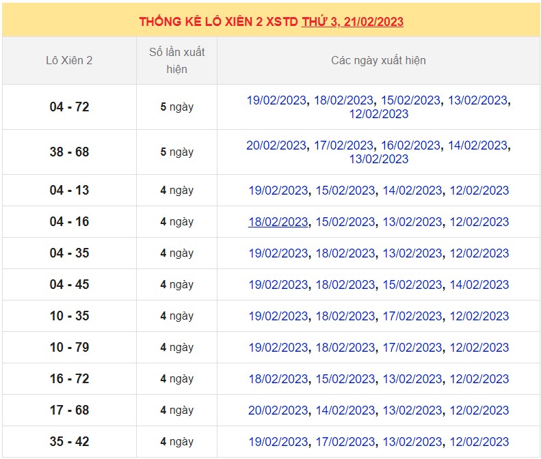Select the 38 - 68 pair cell
Screen dimensions: 541x459
69,152
